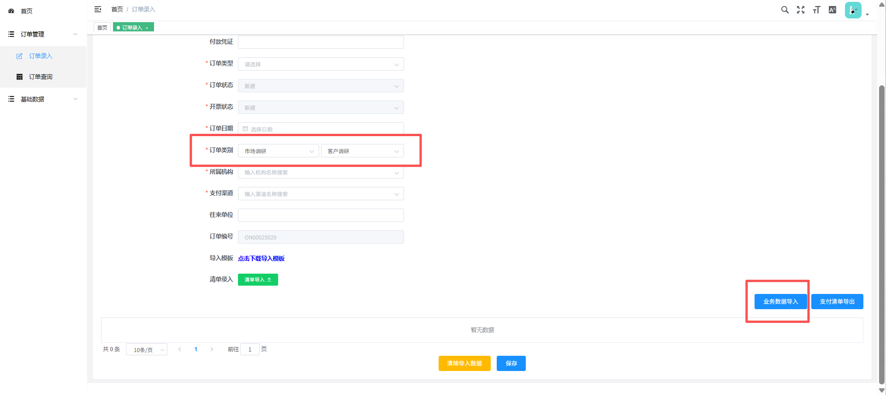Click 点击下载导入模板 link
Viewport: 886px width, 395px height.
(261, 258)
